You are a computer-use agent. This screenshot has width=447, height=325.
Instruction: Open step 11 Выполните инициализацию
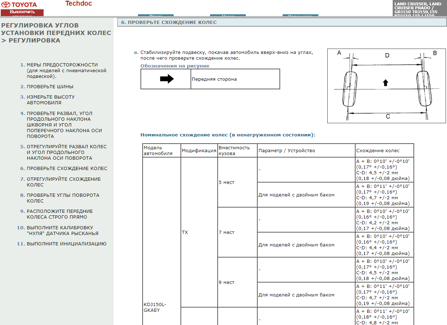(x=66, y=244)
